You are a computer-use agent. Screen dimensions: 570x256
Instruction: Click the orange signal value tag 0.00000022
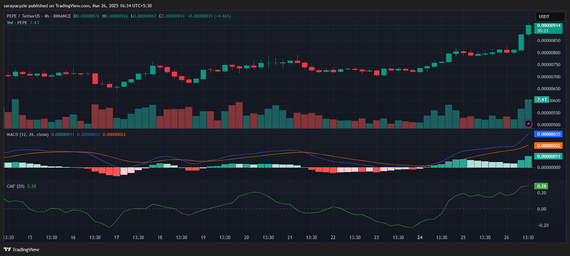point(548,146)
